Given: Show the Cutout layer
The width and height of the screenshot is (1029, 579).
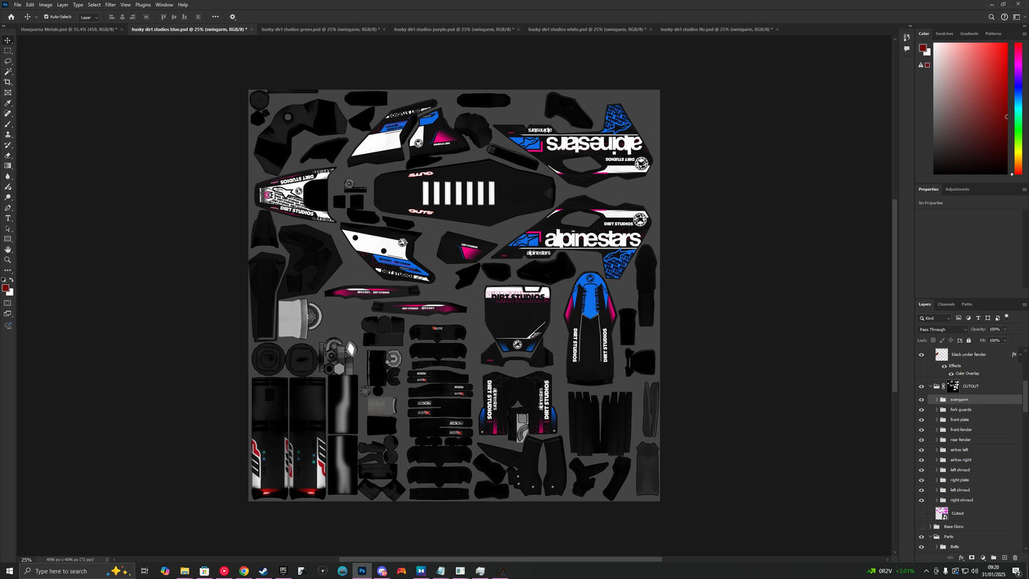Looking at the screenshot, I should coord(921,513).
